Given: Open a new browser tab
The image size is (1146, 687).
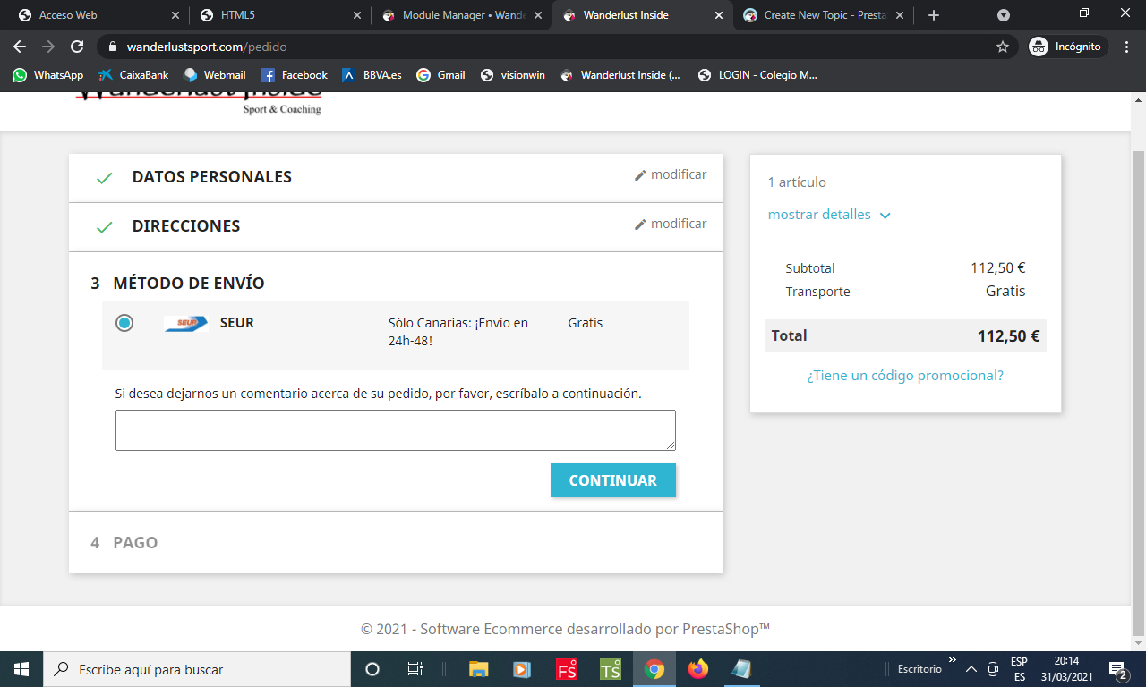Looking at the screenshot, I should click(934, 15).
